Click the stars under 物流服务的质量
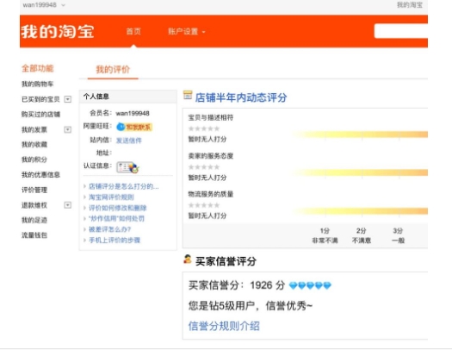452x350 pixels. point(204,205)
